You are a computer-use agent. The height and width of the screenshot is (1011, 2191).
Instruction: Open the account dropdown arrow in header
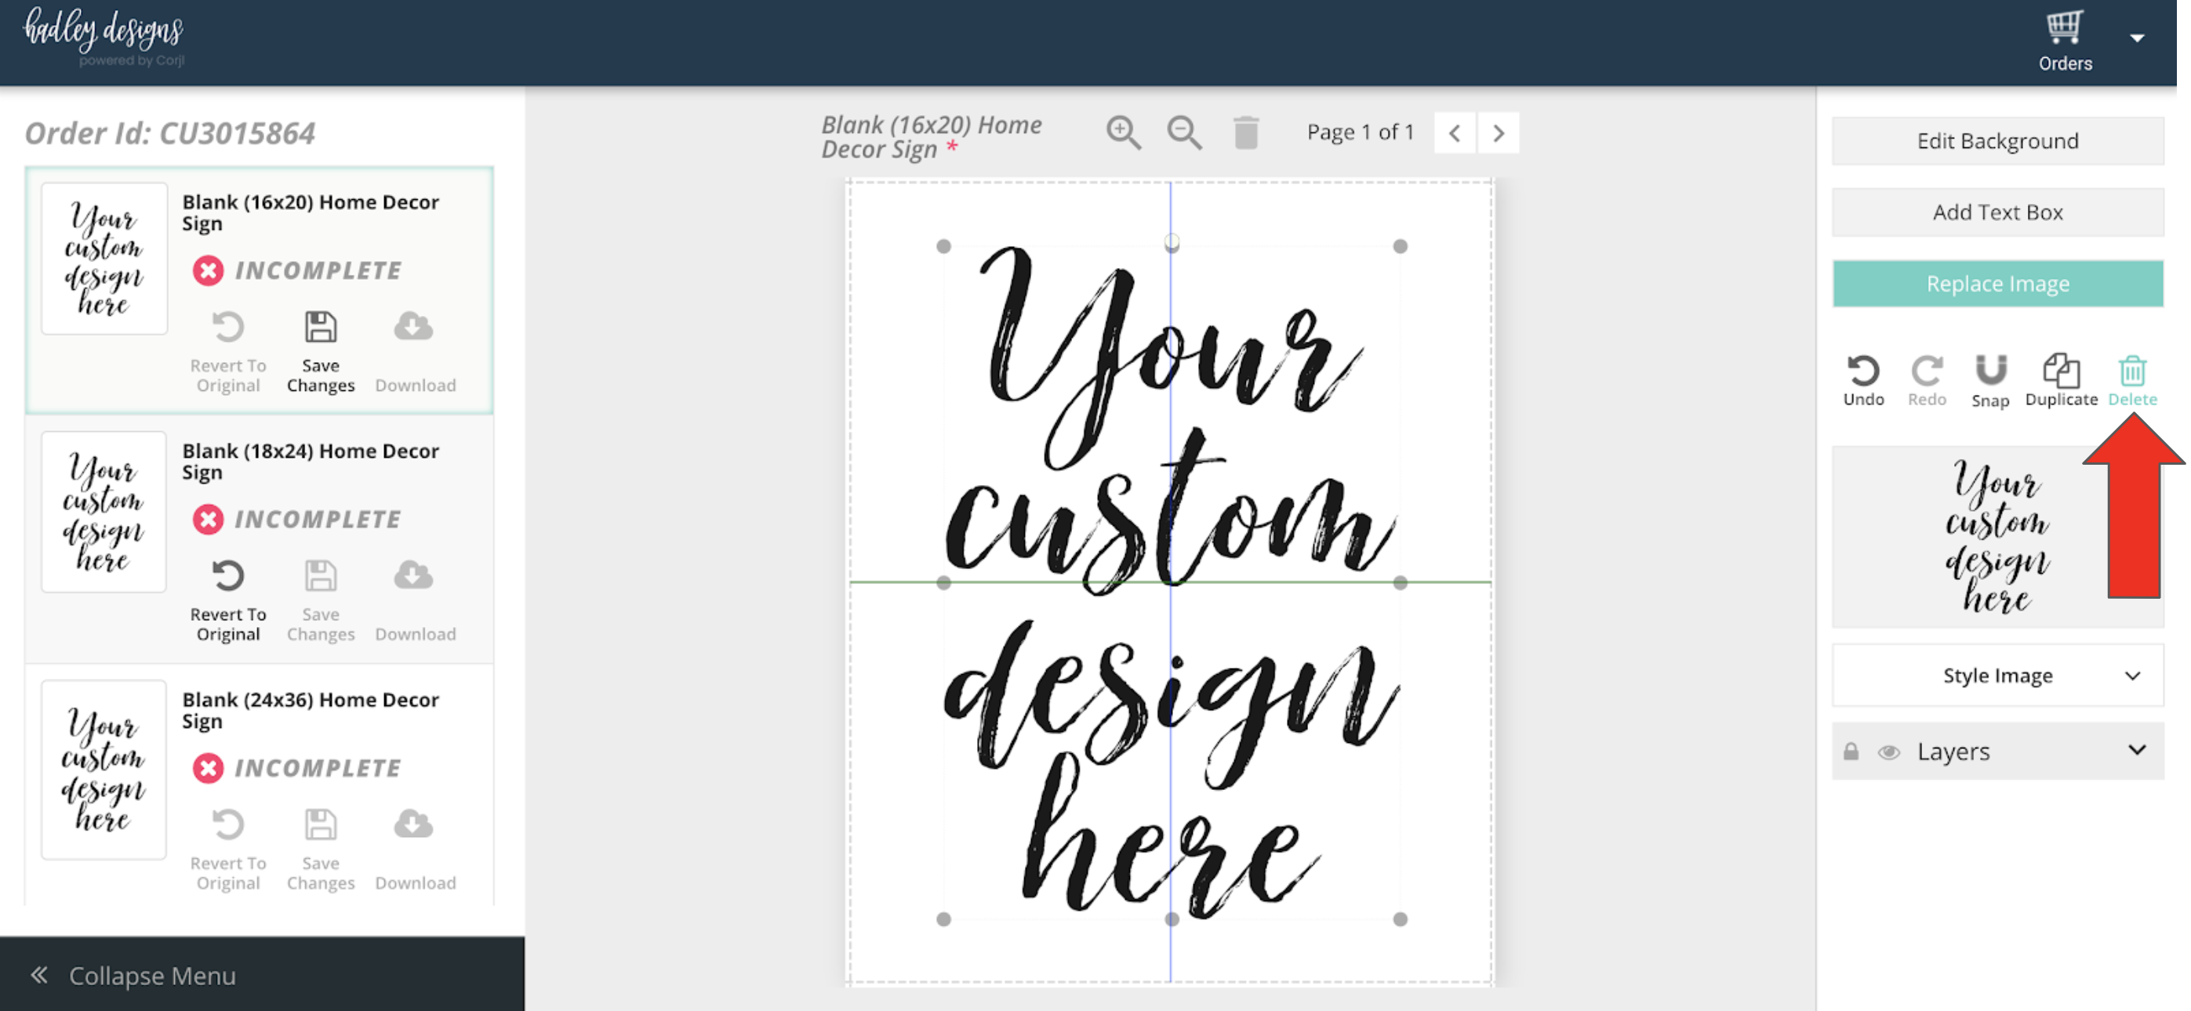(x=2137, y=38)
